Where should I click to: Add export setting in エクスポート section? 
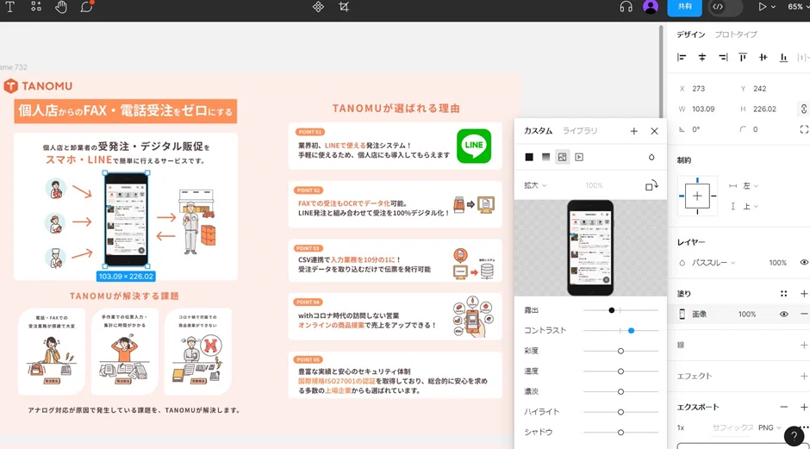[804, 407]
